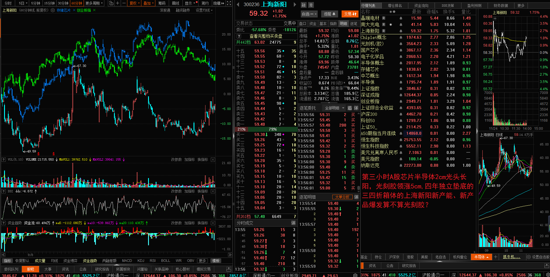Add new watchlist tab with plus icon
Image resolution: width=550 pixels, height=277 pixels.
[x=495, y=257]
